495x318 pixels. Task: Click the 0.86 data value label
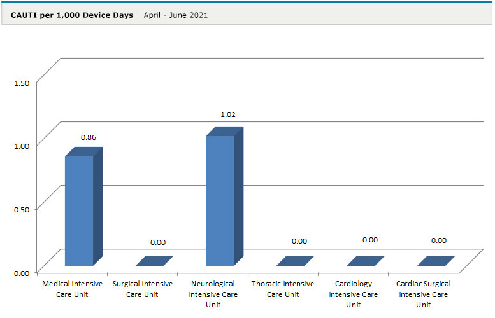(89, 137)
